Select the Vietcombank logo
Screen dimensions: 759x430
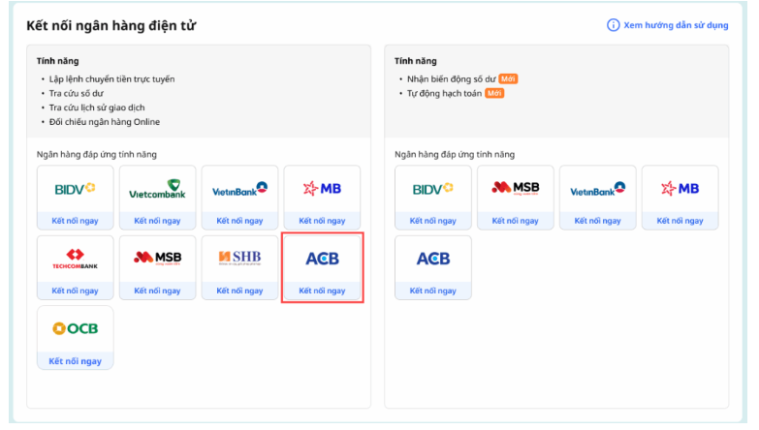click(157, 189)
